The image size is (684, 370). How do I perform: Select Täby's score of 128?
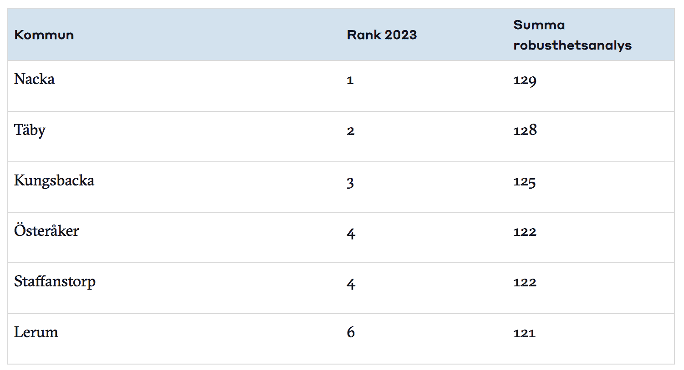pos(525,130)
